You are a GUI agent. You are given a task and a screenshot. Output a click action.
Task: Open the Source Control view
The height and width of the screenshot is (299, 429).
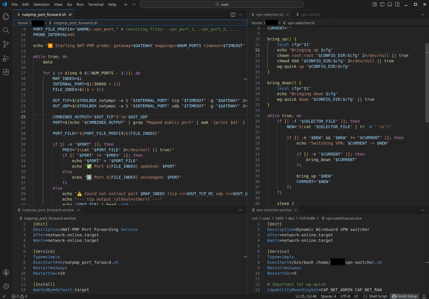[x=6, y=44]
